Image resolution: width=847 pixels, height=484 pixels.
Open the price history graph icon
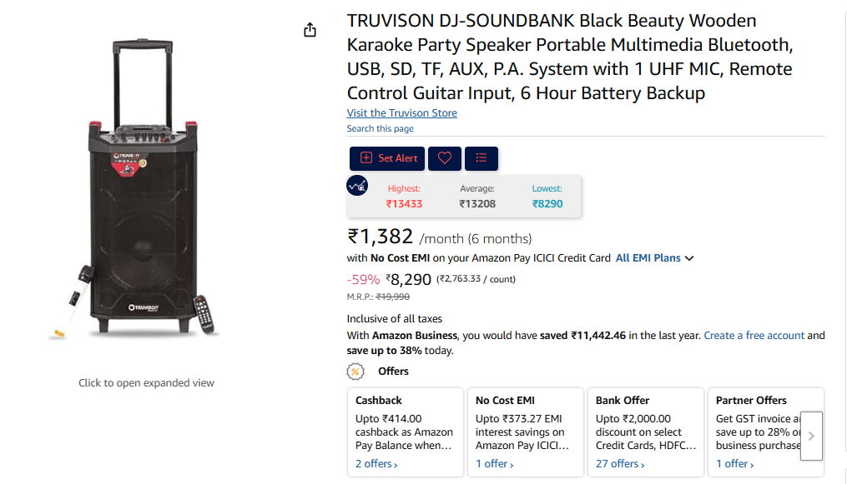pos(357,186)
